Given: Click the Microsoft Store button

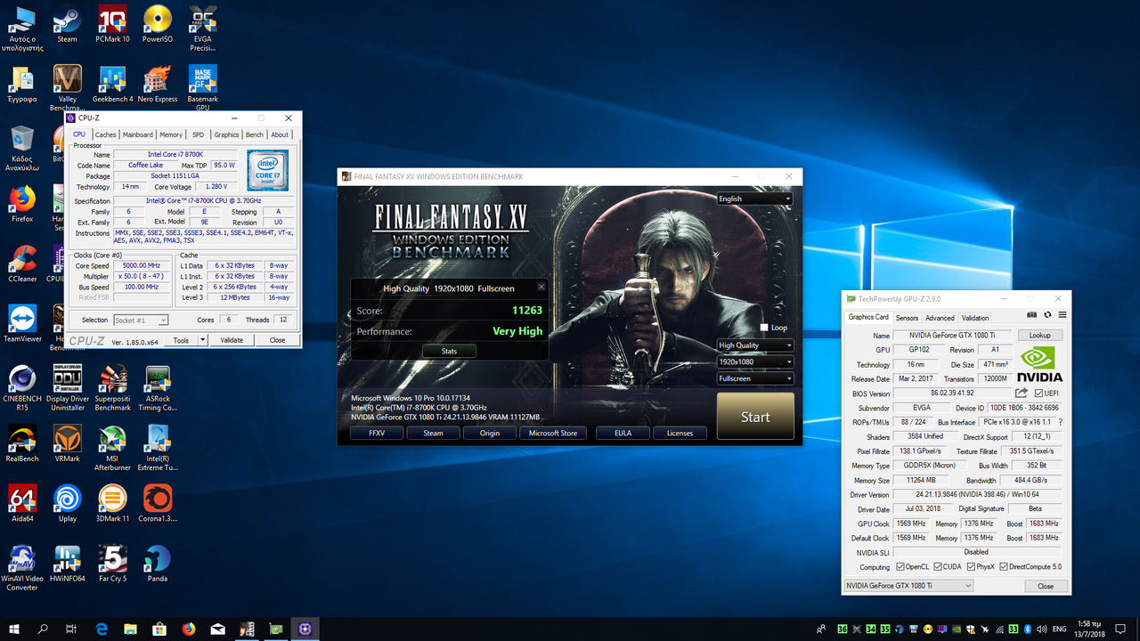Looking at the screenshot, I should pos(553,433).
